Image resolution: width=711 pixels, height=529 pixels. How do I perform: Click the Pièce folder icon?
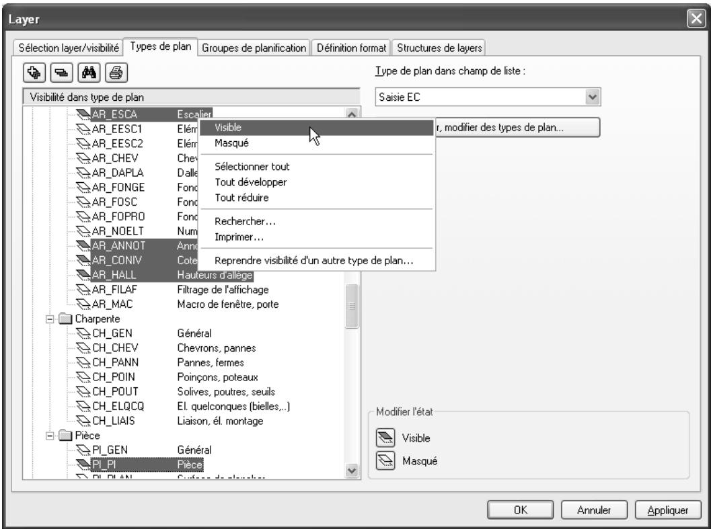point(66,435)
